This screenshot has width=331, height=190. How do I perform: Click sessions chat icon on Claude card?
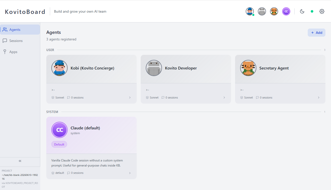point(69,173)
